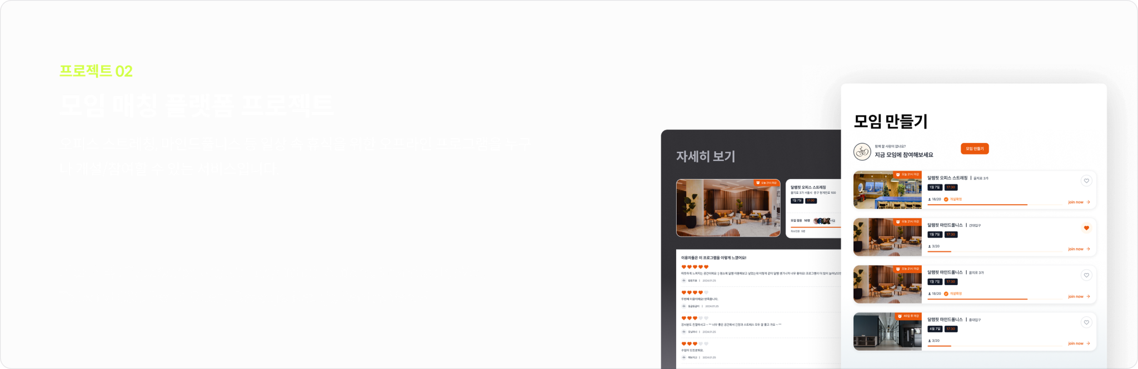Click the deadline badge on the 자세히 보기 photo
Viewport: 1138px width, 369px height.
coord(767,183)
